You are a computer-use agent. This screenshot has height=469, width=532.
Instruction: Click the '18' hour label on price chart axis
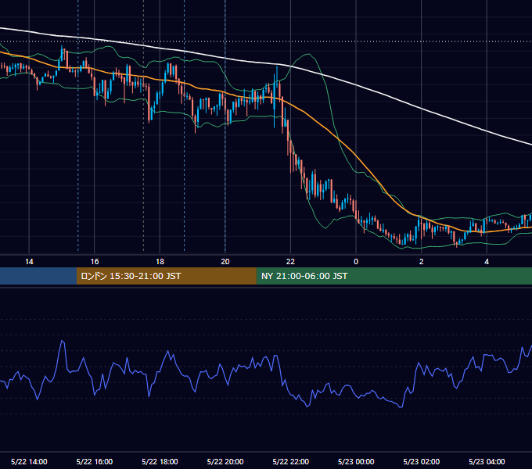click(x=160, y=262)
